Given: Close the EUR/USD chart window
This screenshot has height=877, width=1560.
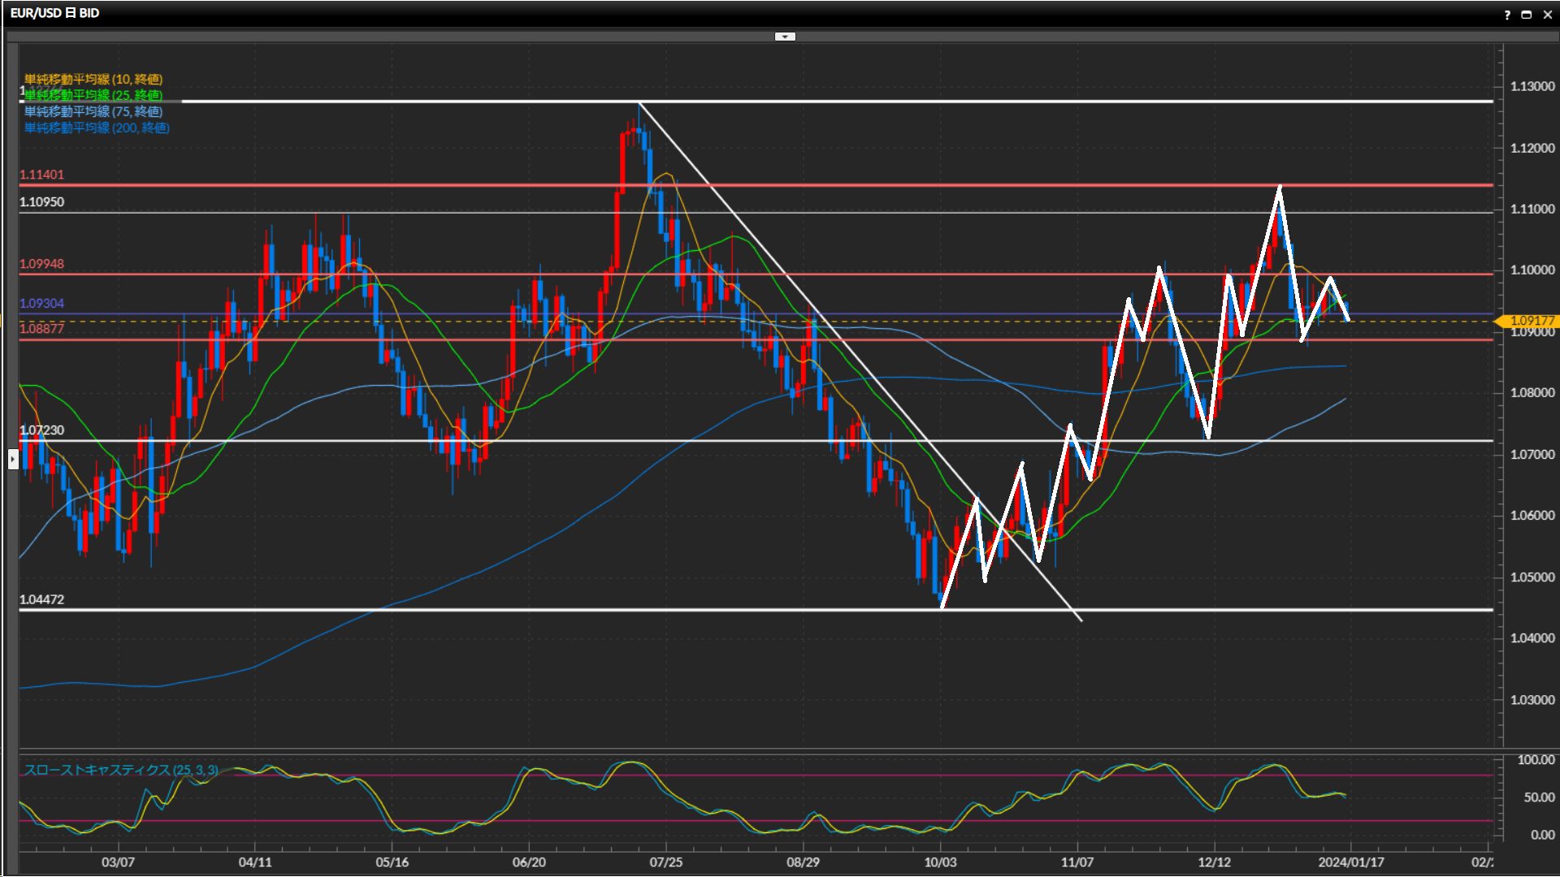Looking at the screenshot, I should [x=1548, y=15].
